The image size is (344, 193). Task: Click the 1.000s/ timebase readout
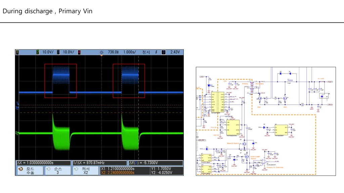pos(129,52)
